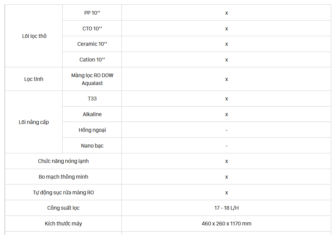Click the "Lõi lọc thô" category cell
The width and height of the screenshot is (335, 235).
pos(34,36)
